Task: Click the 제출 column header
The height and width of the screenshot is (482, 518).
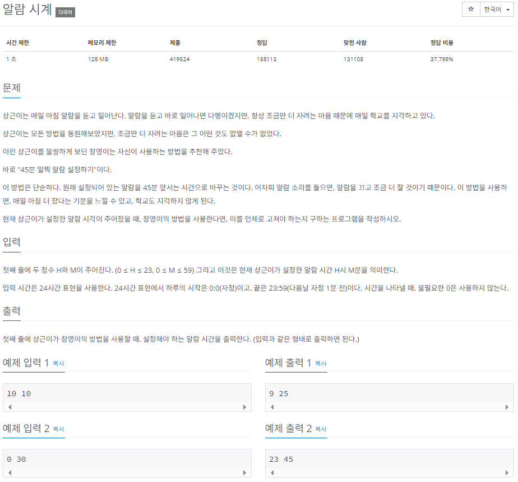Action: 175,43
